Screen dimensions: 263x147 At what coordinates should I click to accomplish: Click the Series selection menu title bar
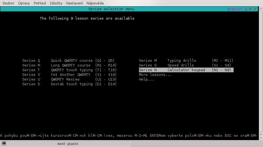click(129, 9)
